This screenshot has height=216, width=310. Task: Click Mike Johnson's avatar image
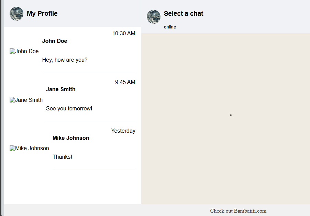(x=29, y=148)
